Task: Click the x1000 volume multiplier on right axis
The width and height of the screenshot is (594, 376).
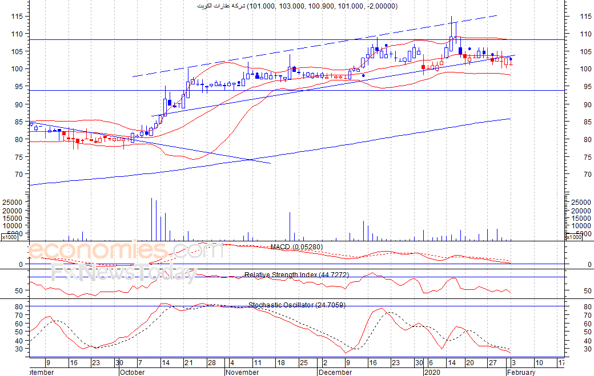Action: (573, 237)
